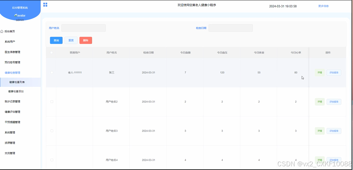Image resolution: width=353 pixels, height=170 pixels.
Task: Click the grid menu icon in header
Action: 45,5
